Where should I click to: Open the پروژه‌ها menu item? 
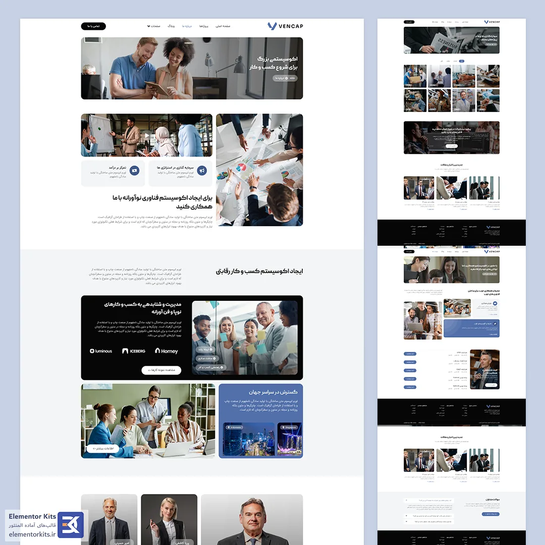pos(204,26)
